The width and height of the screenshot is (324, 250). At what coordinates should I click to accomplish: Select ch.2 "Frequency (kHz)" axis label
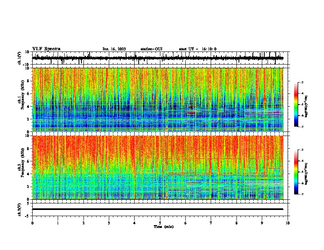pyautogui.click(x=23, y=163)
